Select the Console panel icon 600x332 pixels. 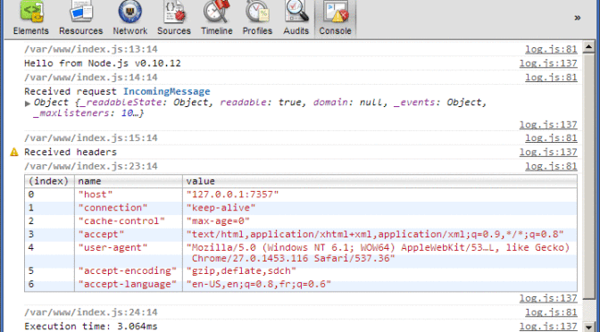[335, 12]
